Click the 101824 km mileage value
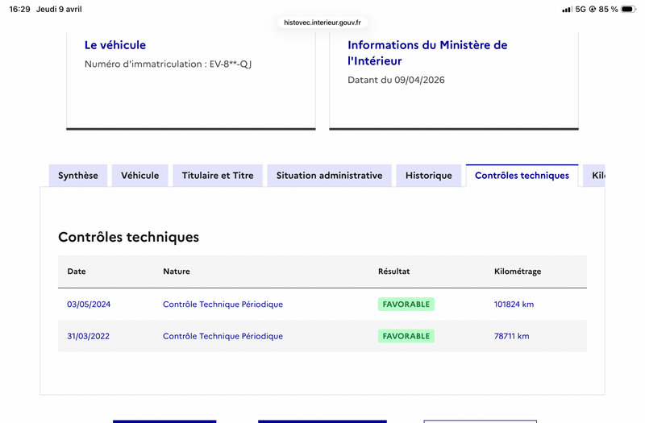The height and width of the screenshot is (423, 645). click(514, 305)
